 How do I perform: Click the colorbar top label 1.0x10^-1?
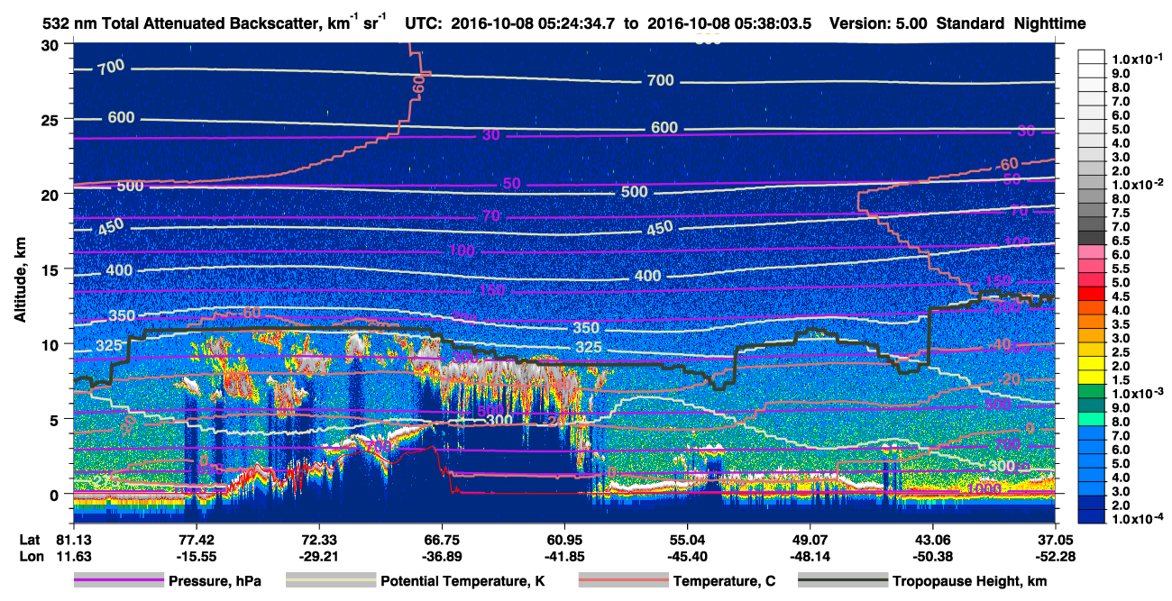coord(1140,59)
